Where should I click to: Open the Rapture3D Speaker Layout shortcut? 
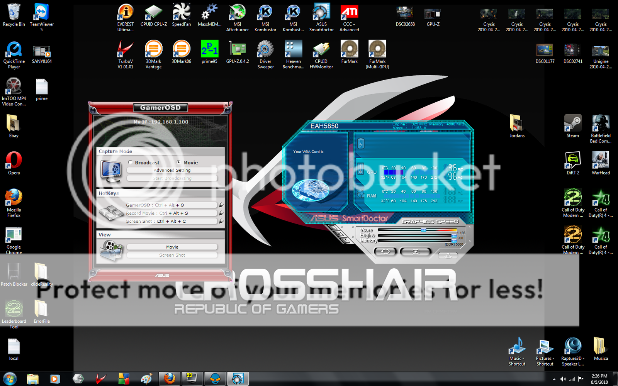tap(573, 352)
